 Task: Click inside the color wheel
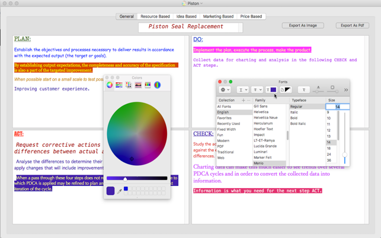[x=137, y=134]
